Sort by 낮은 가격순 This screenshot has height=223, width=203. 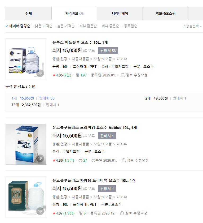(43, 26)
